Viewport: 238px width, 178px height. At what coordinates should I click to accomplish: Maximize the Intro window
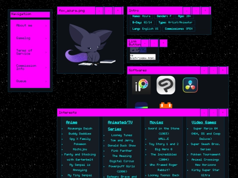(x=196, y=11)
